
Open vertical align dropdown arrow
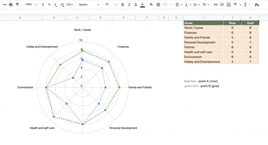(190, 5)
